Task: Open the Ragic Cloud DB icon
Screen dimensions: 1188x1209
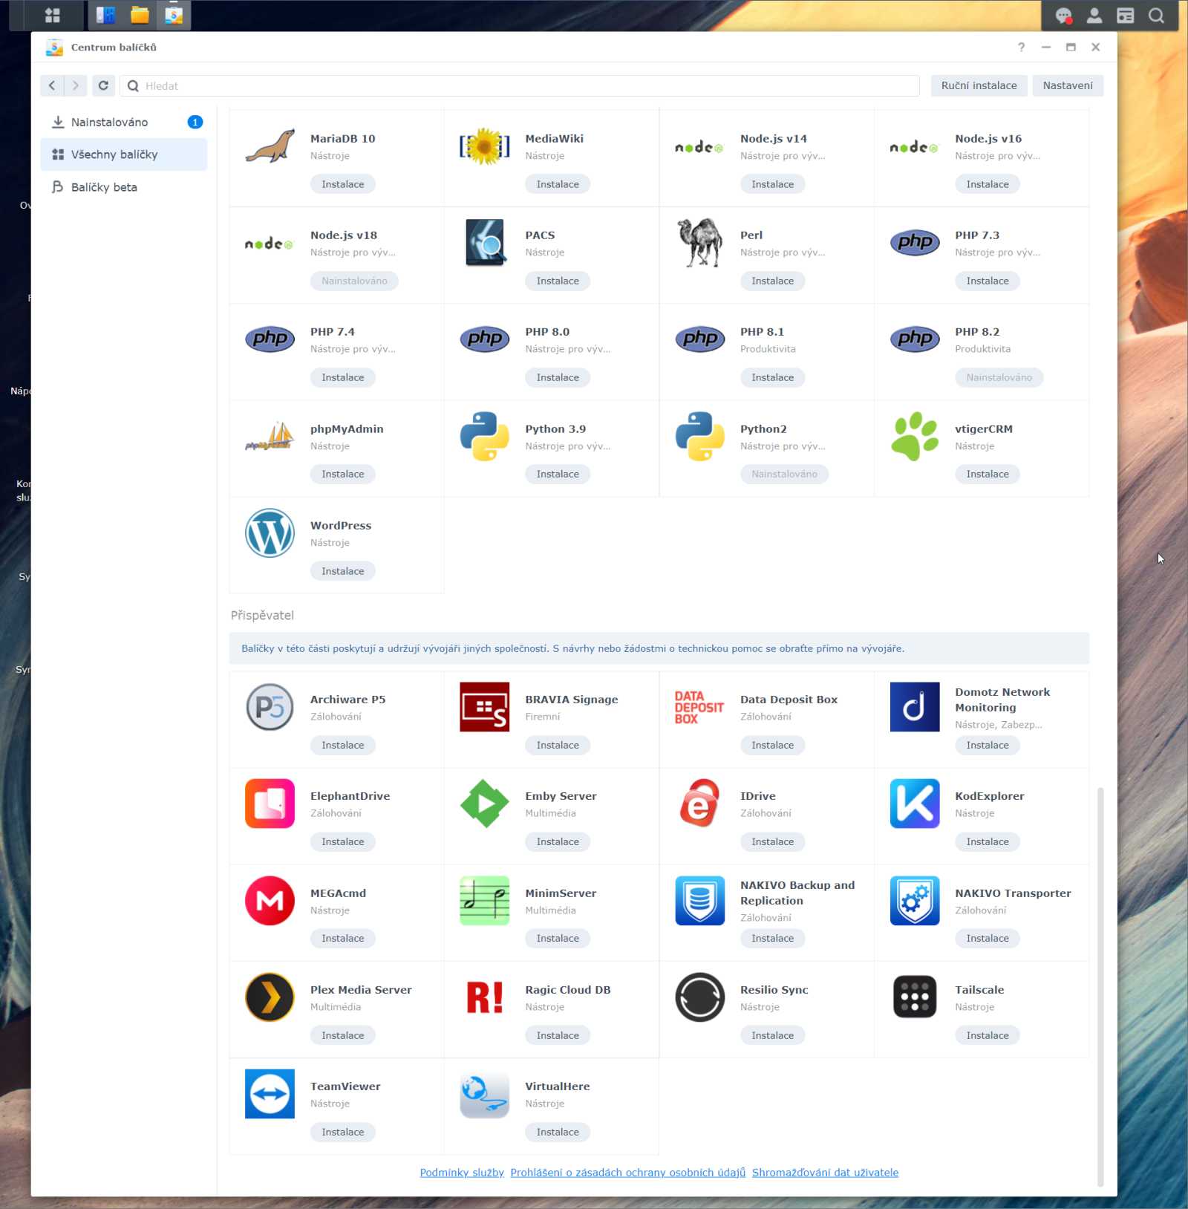Action: coord(484,997)
